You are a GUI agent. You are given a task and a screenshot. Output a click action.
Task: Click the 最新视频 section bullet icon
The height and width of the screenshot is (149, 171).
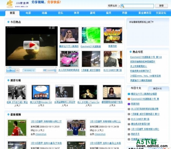click(x=8, y=115)
